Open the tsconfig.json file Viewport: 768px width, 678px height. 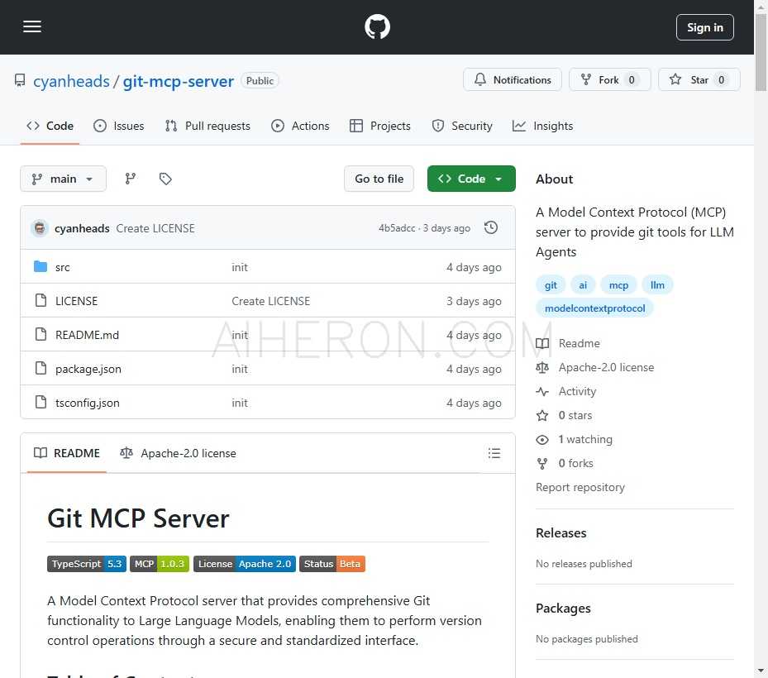tap(87, 403)
